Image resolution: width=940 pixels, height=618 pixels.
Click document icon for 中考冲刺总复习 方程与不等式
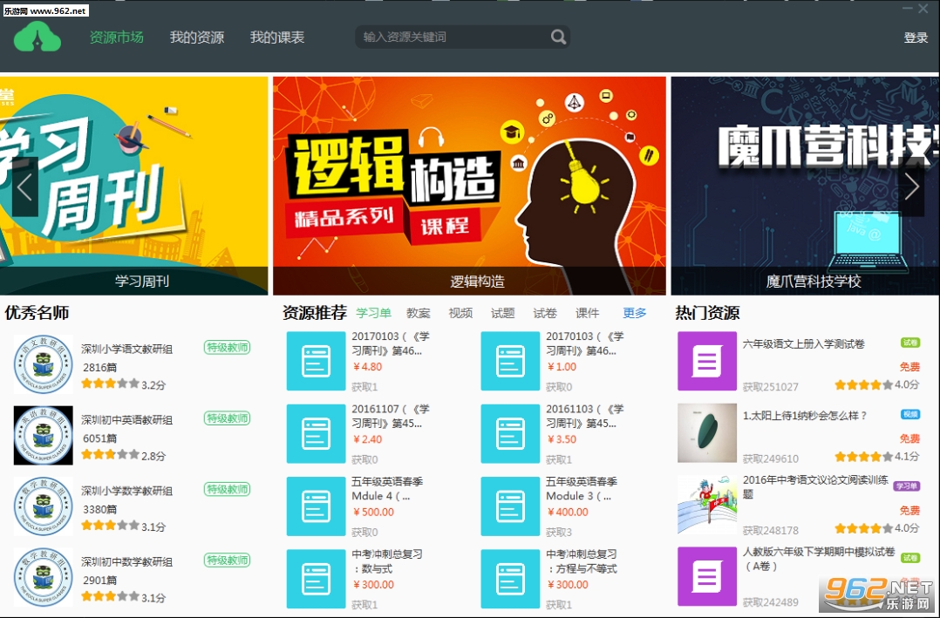510,579
